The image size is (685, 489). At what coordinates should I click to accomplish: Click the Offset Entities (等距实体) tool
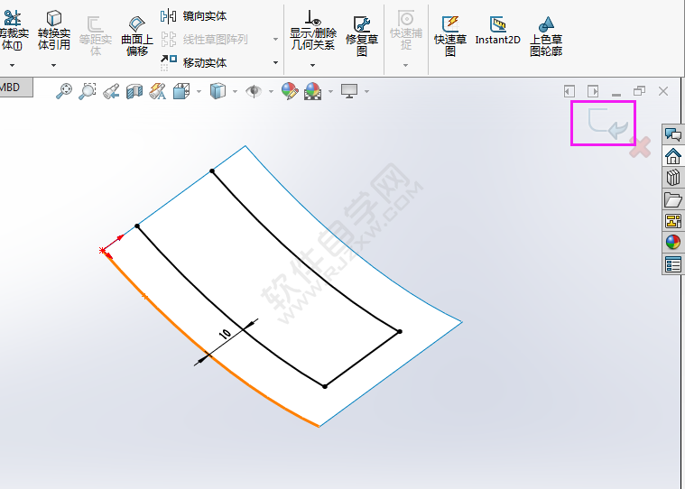pyautogui.click(x=96, y=36)
